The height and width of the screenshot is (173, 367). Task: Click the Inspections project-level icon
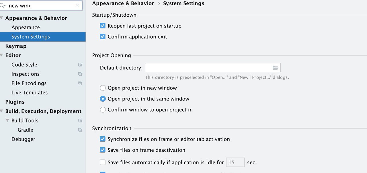click(80, 74)
